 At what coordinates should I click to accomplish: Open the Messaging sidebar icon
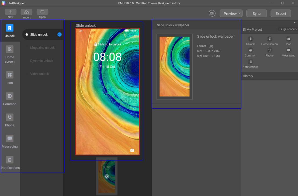click(10, 138)
